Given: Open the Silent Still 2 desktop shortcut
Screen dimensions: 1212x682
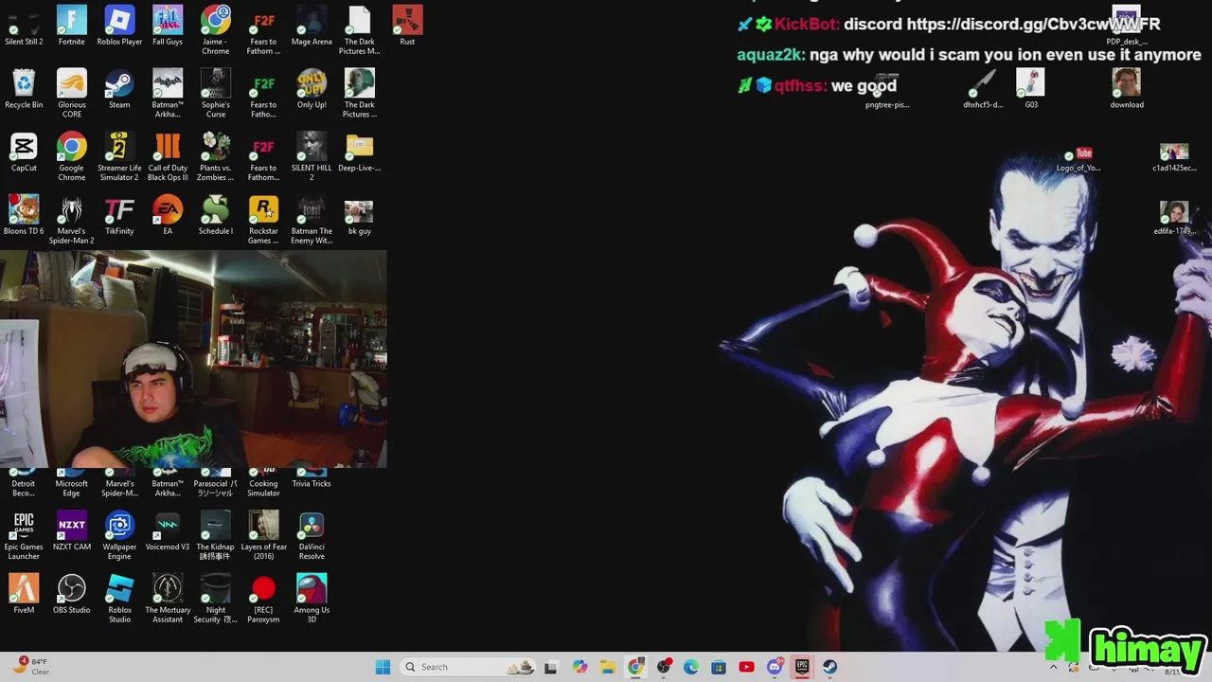Looking at the screenshot, I should pyautogui.click(x=24, y=27).
